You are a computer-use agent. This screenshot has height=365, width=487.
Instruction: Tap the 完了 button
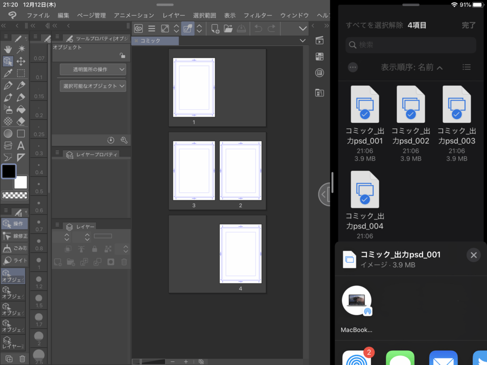coord(469,25)
